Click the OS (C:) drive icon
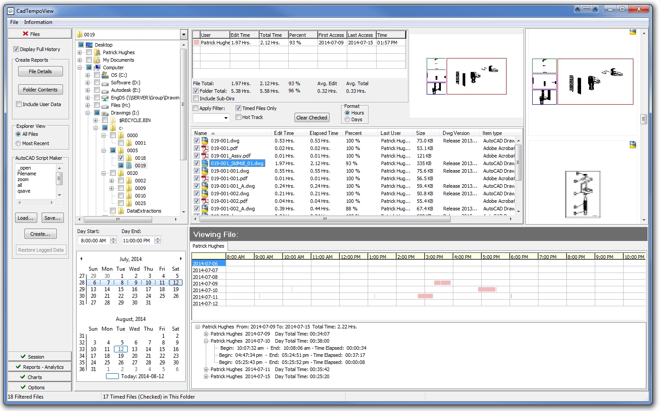Screen dimensions: 660x411 [105, 75]
